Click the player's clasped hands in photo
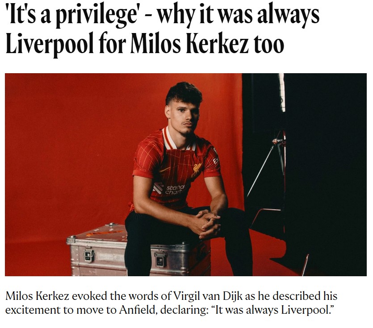This screenshot has width=373, height=328. tap(206, 223)
